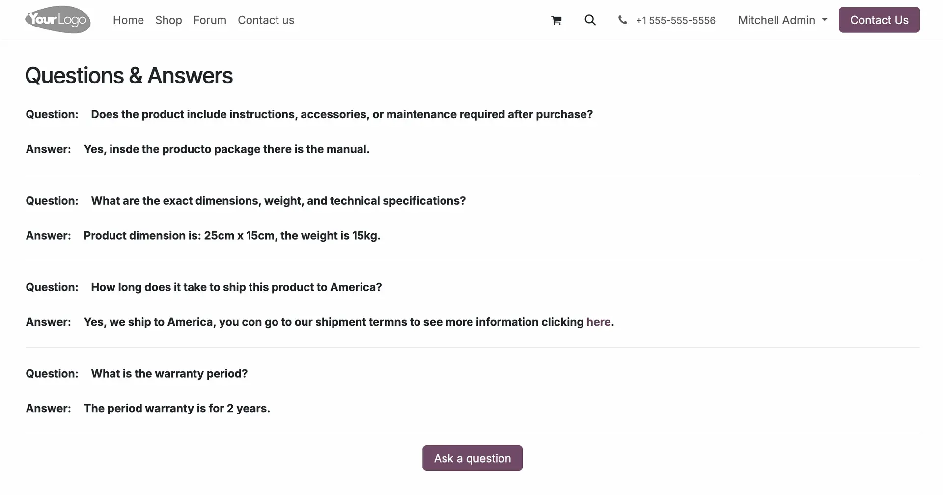The height and width of the screenshot is (495, 943).
Task: Navigate to the Forum page
Action: [210, 20]
